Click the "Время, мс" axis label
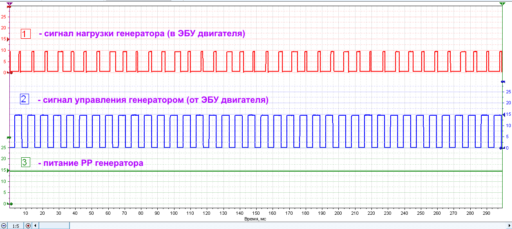Viewport: 512px width, 229px height. click(255, 219)
